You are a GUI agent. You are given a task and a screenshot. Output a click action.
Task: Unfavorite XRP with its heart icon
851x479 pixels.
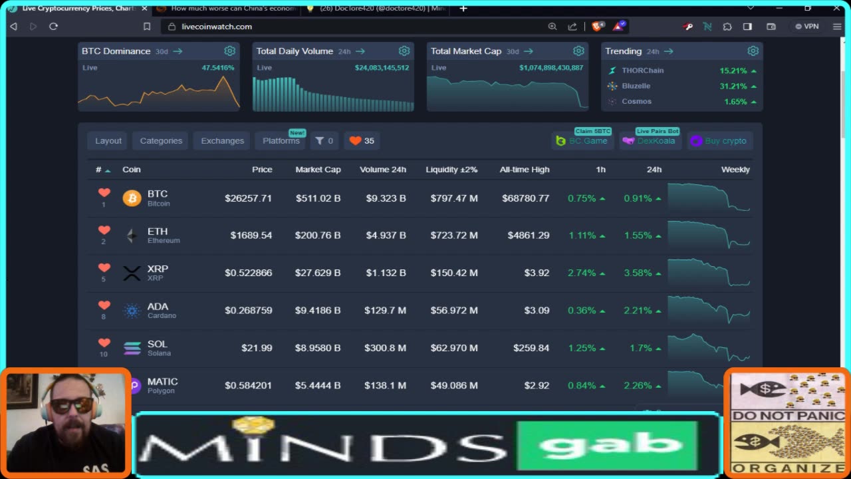click(x=104, y=267)
